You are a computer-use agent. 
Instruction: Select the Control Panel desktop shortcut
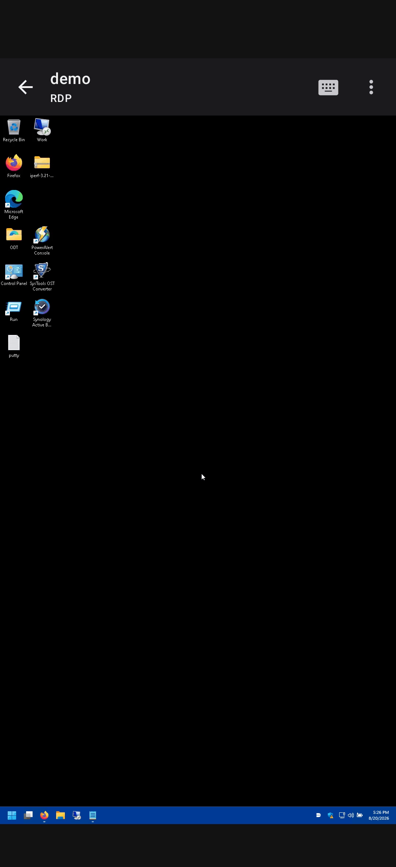pyautogui.click(x=14, y=275)
